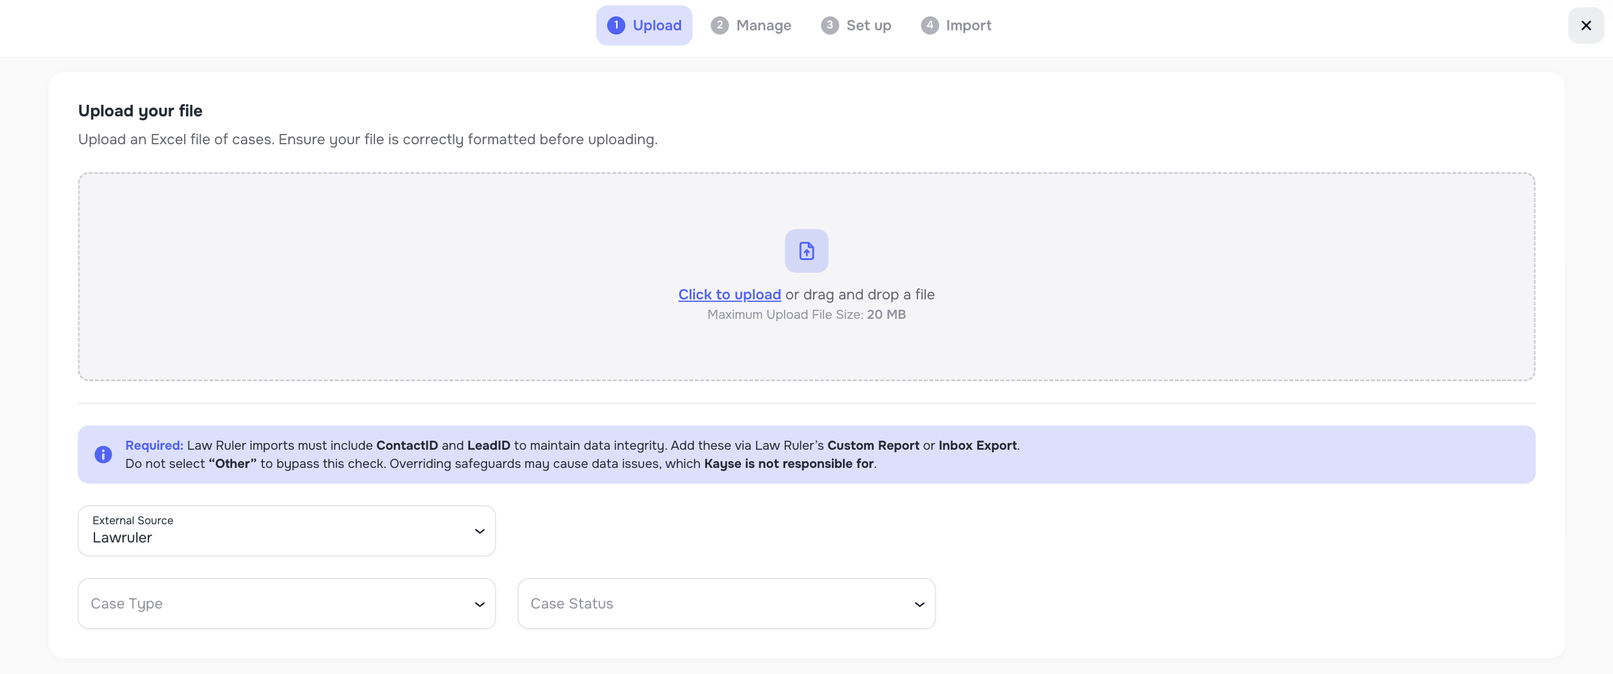Viewport: 1613px width, 674px height.
Task: Open the External Source dropdown
Action: coord(286,530)
